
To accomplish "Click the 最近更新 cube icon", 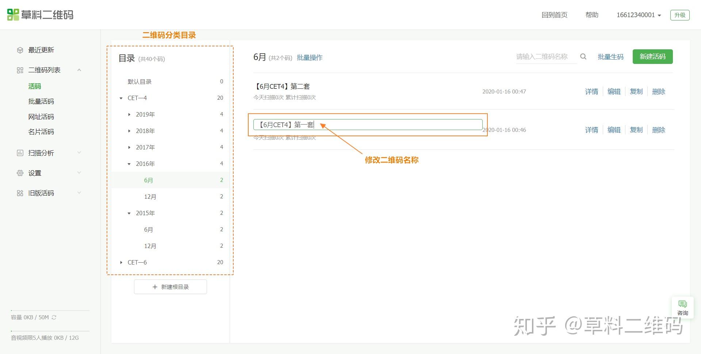I will pyautogui.click(x=20, y=50).
